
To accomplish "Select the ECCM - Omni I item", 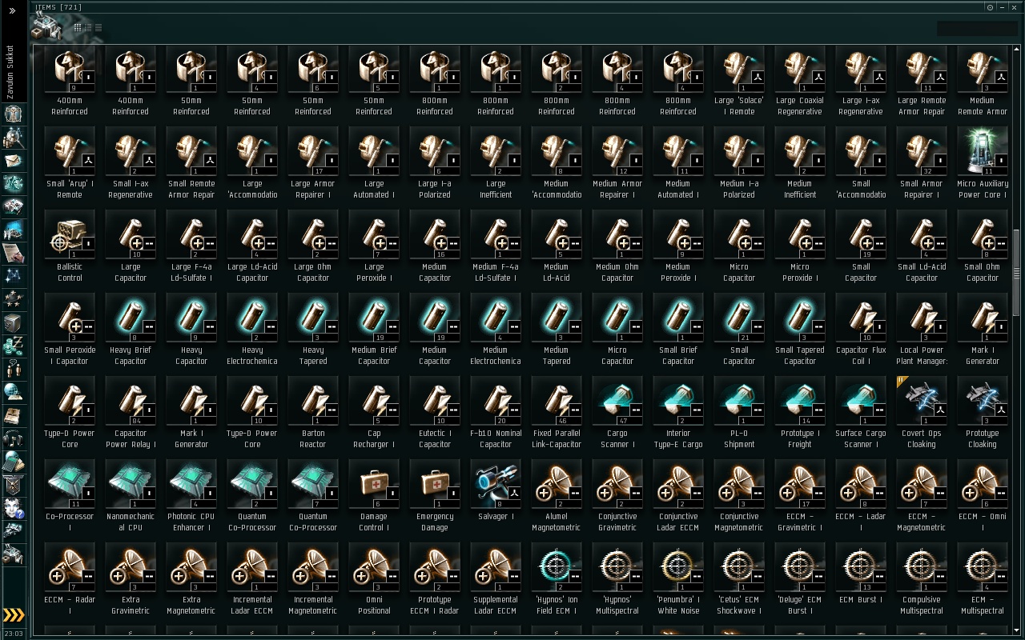I will pyautogui.click(x=983, y=497).
